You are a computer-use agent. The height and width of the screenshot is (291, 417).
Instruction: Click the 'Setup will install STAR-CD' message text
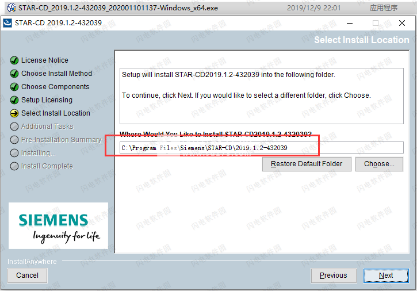click(x=228, y=75)
